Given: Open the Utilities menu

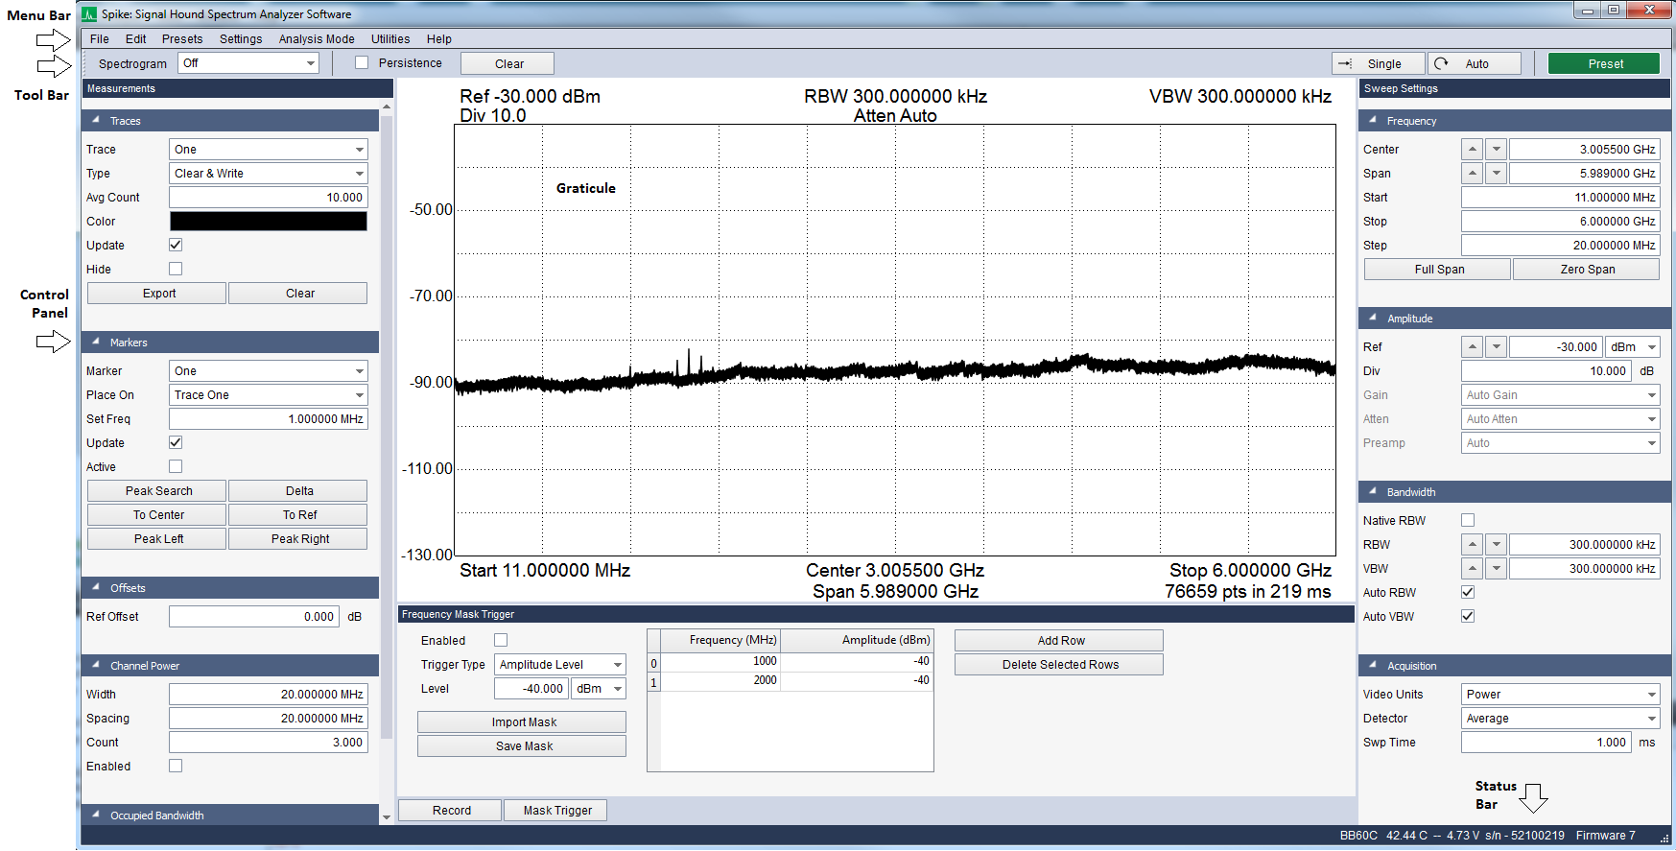Looking at the screenshot, I should 390,39.
